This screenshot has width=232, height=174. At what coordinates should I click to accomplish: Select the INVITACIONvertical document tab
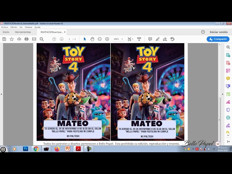(x=51, y=32)
